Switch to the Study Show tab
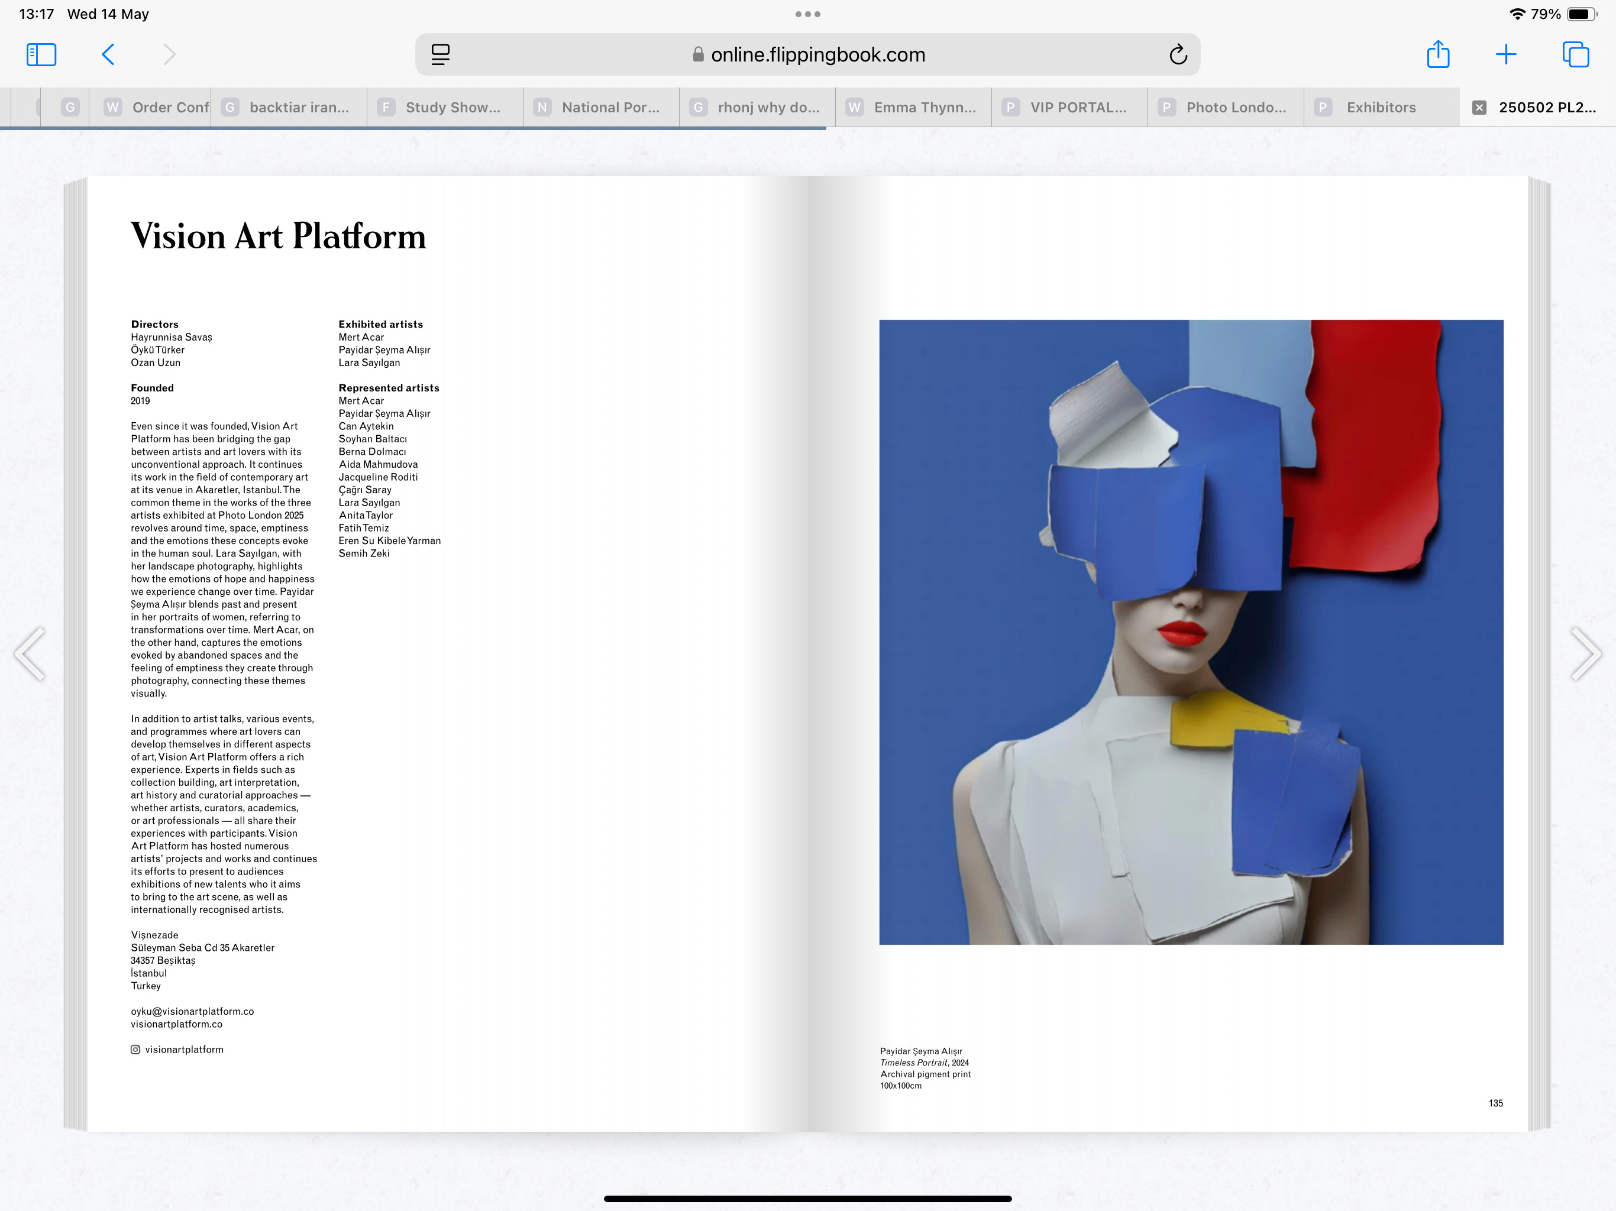Viewport: 1616px width, 1211px height. (x=445, y=108)
